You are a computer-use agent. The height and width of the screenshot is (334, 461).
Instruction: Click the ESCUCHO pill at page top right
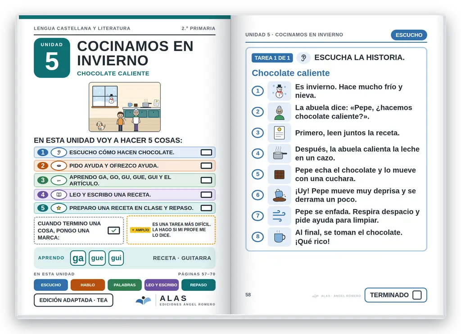click(409, 35)
